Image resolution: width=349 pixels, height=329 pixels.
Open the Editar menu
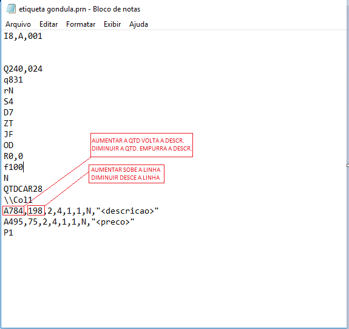49,24
